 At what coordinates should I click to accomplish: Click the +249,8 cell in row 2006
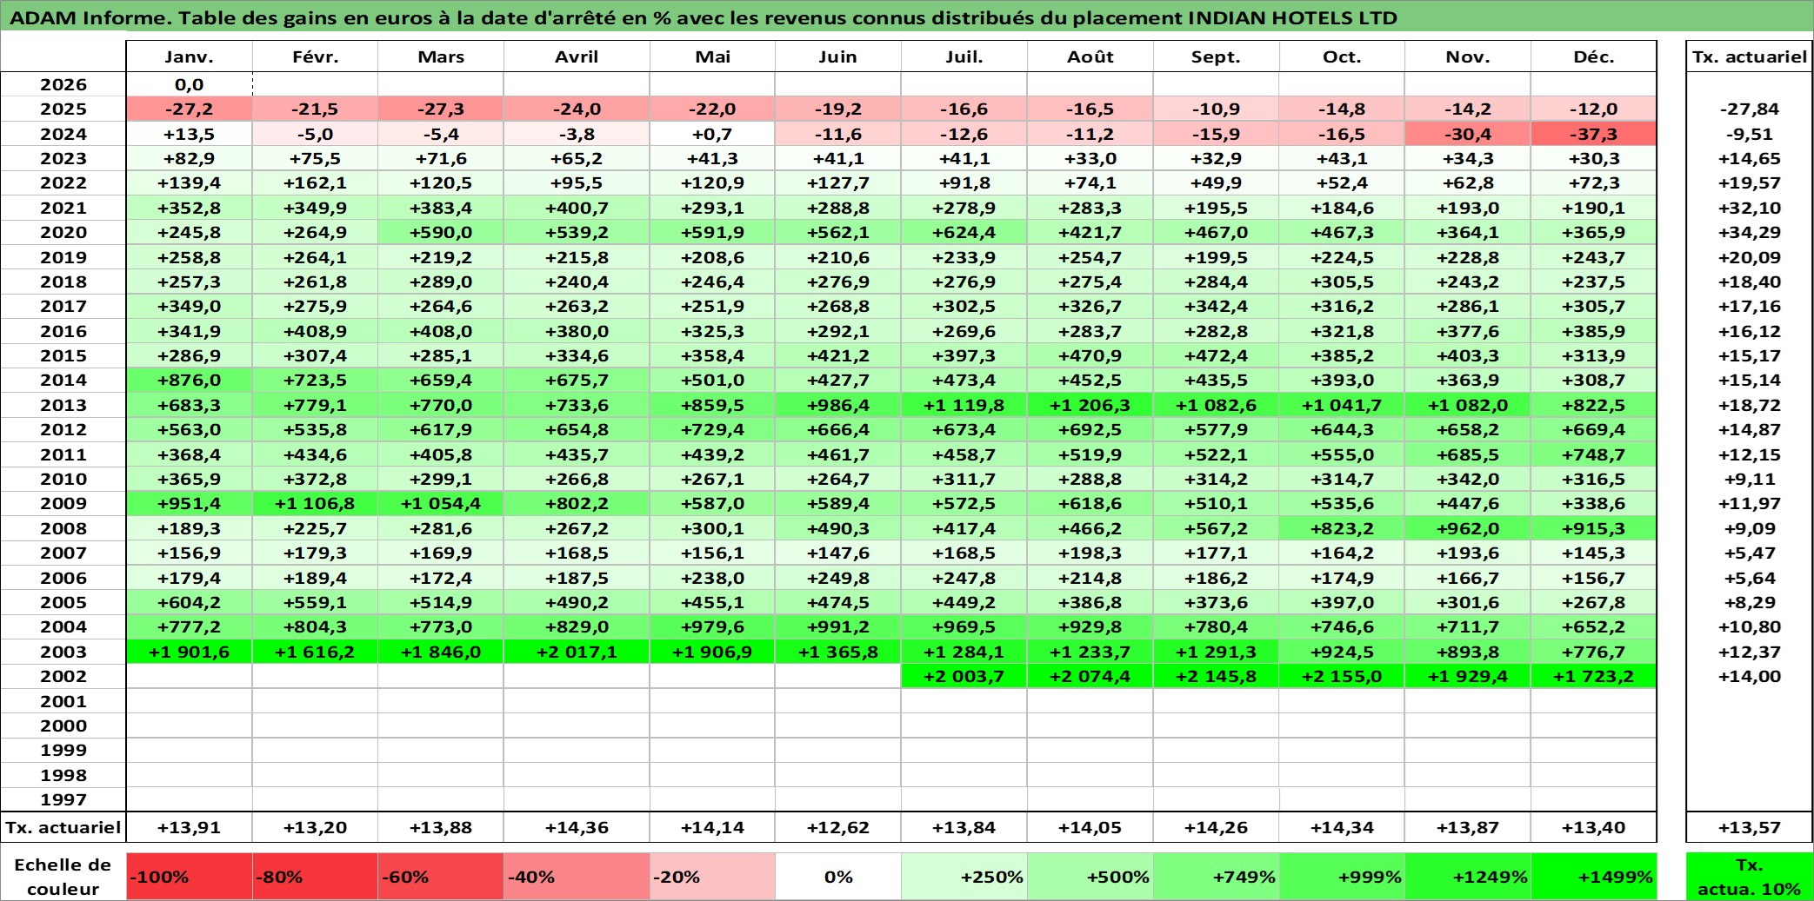pos(837,578)
